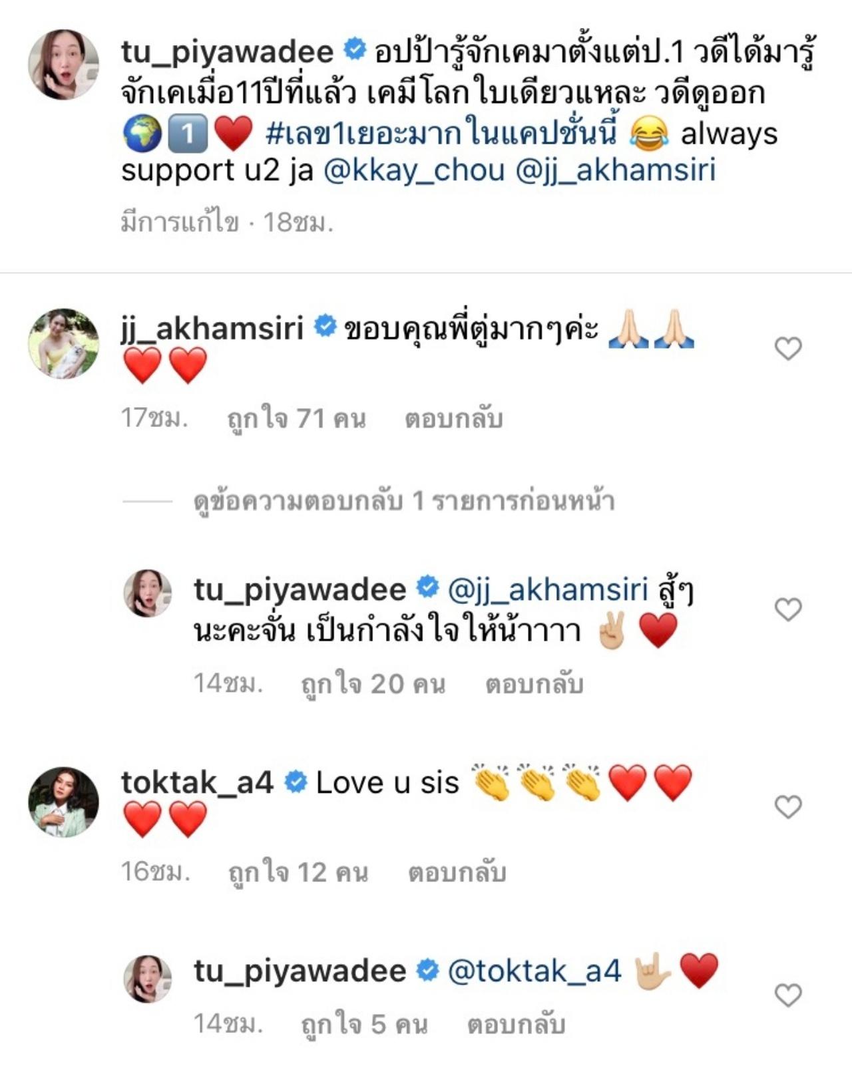Reply to jj_akhamsiri's comment
Viewport: 852px width, 1087px height.
click(x=454, y=419)
